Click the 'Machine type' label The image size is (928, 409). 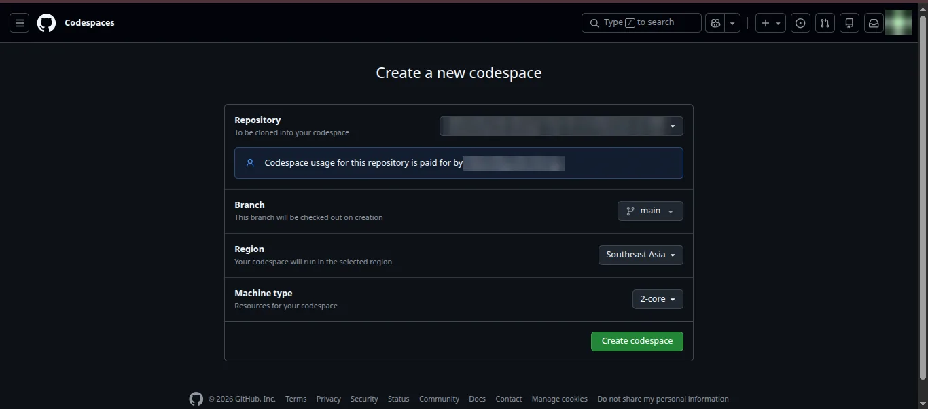(264, 294)
